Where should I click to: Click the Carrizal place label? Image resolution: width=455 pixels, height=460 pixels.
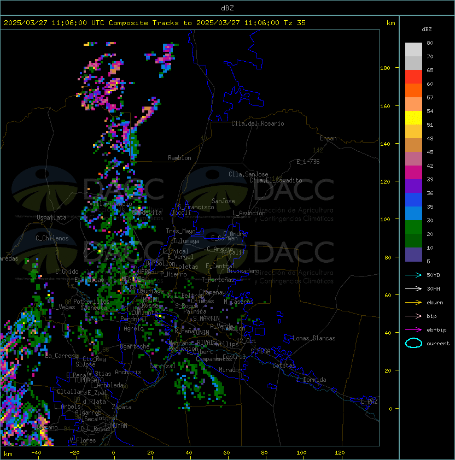(162, 366)
